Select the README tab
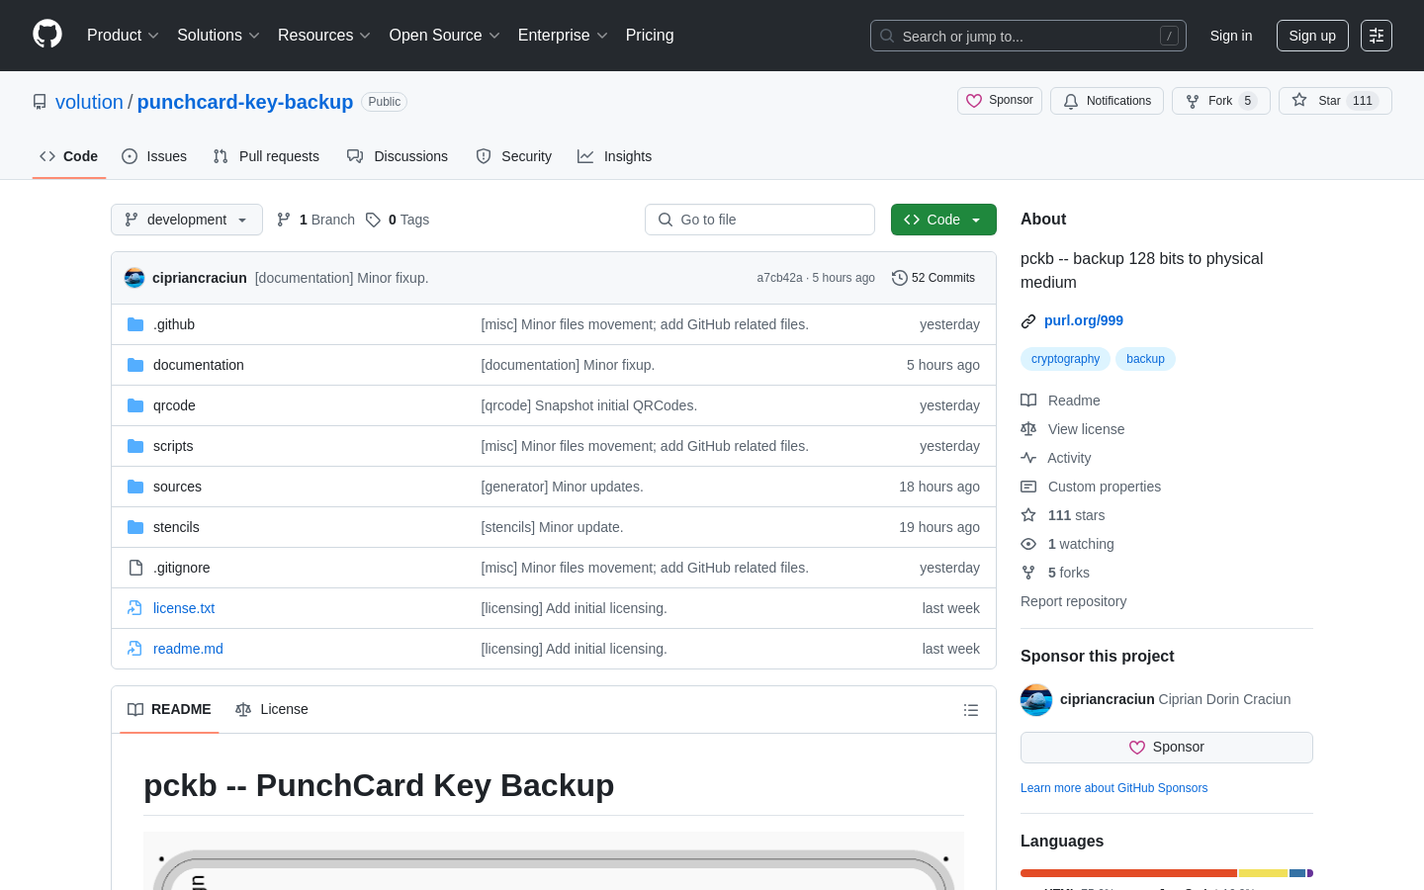 (x=169, y=709)
